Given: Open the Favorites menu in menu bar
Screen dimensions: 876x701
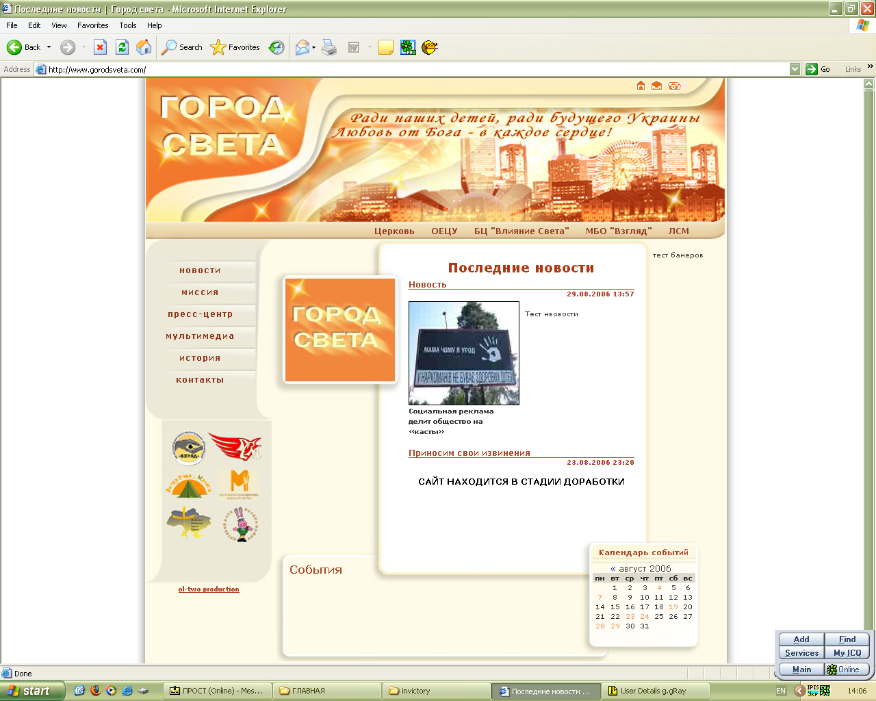Looking at the screenshot, I should point(92,25).
